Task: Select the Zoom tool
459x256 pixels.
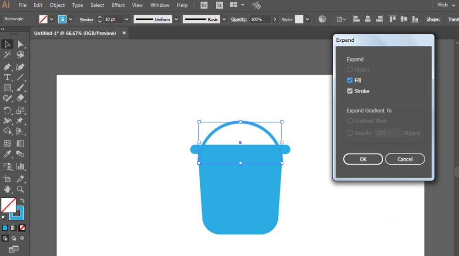Action: (x=20, y=189)
